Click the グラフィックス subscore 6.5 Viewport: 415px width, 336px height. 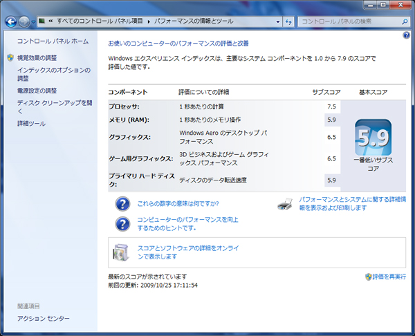click(331, 137)
